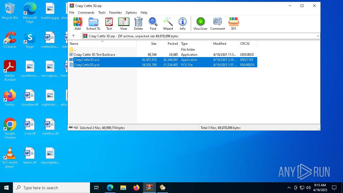Open File Explorer from the taskbar
The width and height of the screenshot is (343, 193).
(x=123, y=188)
